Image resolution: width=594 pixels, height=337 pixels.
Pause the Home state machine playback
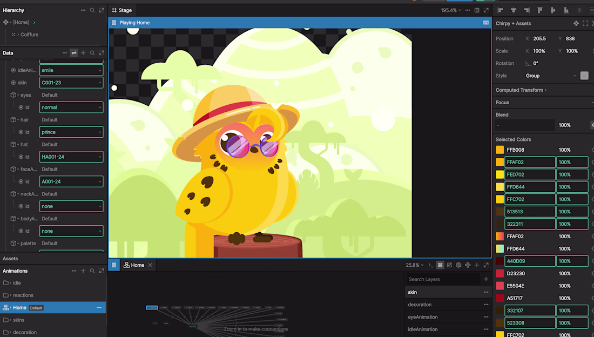113,265
